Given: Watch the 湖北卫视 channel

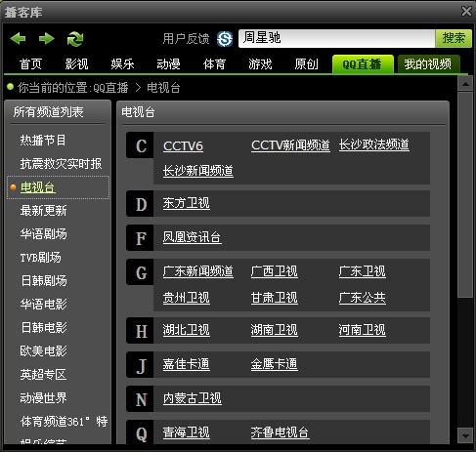Looking at the screenshot, I should pyautogui.click(x=187, y=330).
